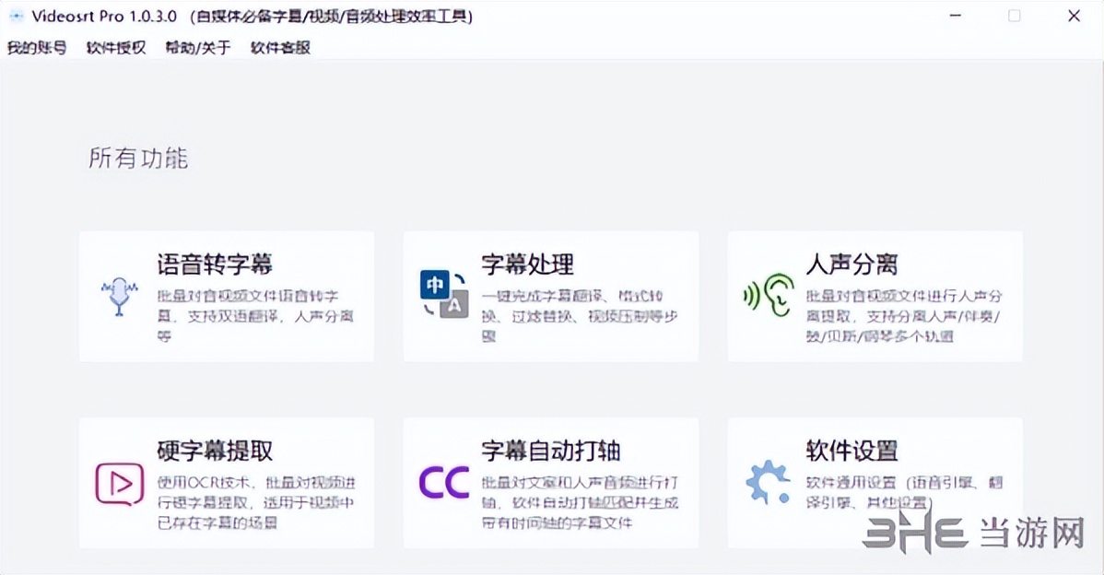Click the 中/A translation icon on 字幕处理 card
This screenshot has height=575, width=1104.
click(x=443, y=295)
